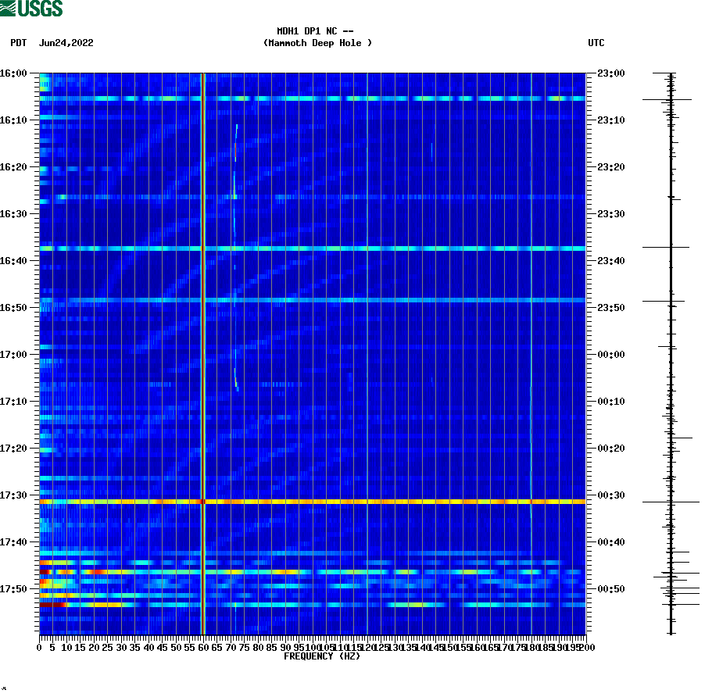The image size is (705, 697).
Task: Select the green USGS wave emblem
Action: pos(8,9)
